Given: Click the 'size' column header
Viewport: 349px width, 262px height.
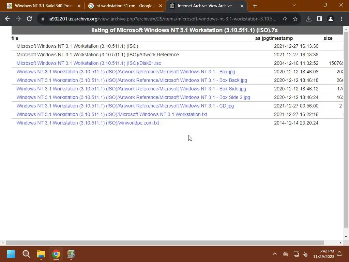Looking at the screenshot, I should click(x=328, y=38).
